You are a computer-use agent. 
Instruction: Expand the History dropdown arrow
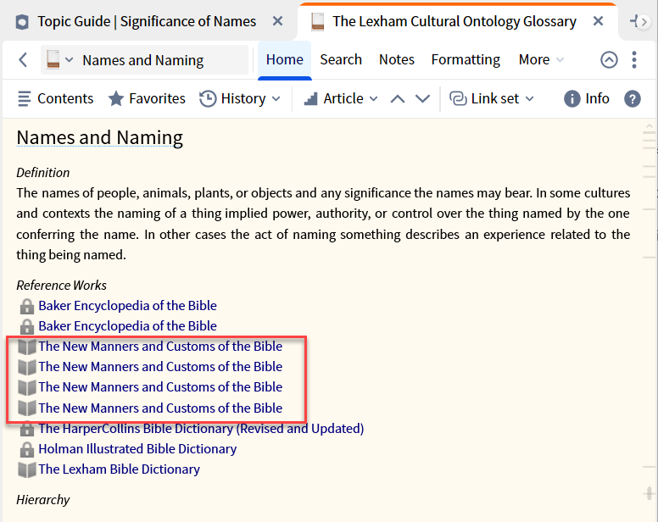click(276, 99)
